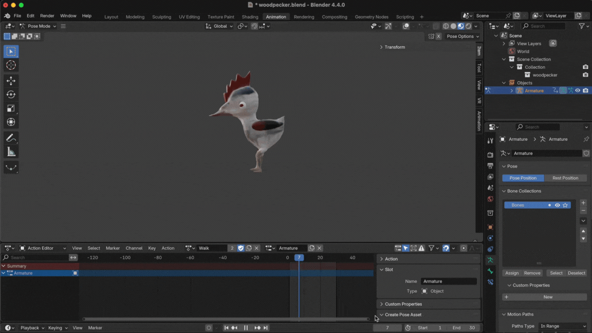Viewport: 592px width, 333px height.
Task: Open the World properties tab icon
Action: [x=490, y=198]
